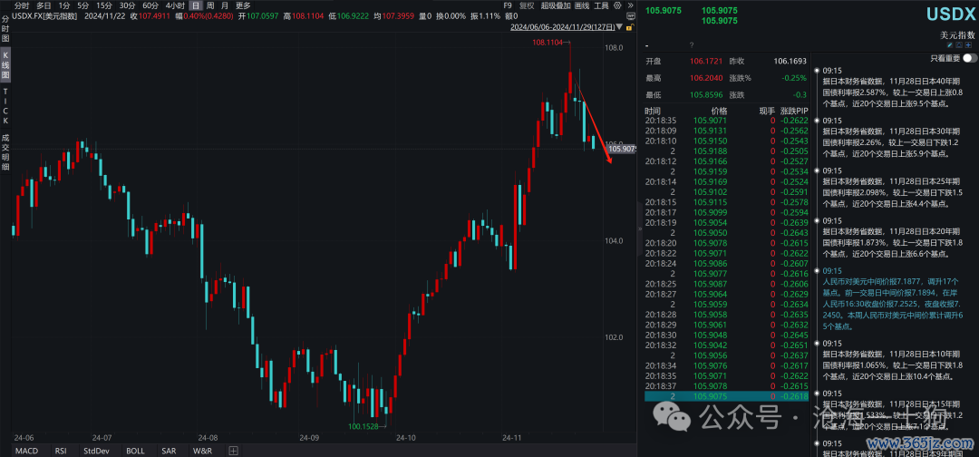Click the 现手 column header

[767, 110]
